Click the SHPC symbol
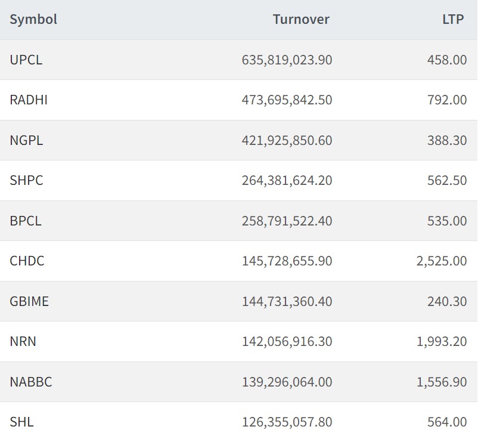 pos(27,180)
